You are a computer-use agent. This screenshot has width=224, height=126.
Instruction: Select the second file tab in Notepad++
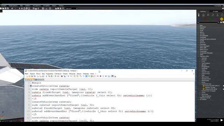coord(40,80)
